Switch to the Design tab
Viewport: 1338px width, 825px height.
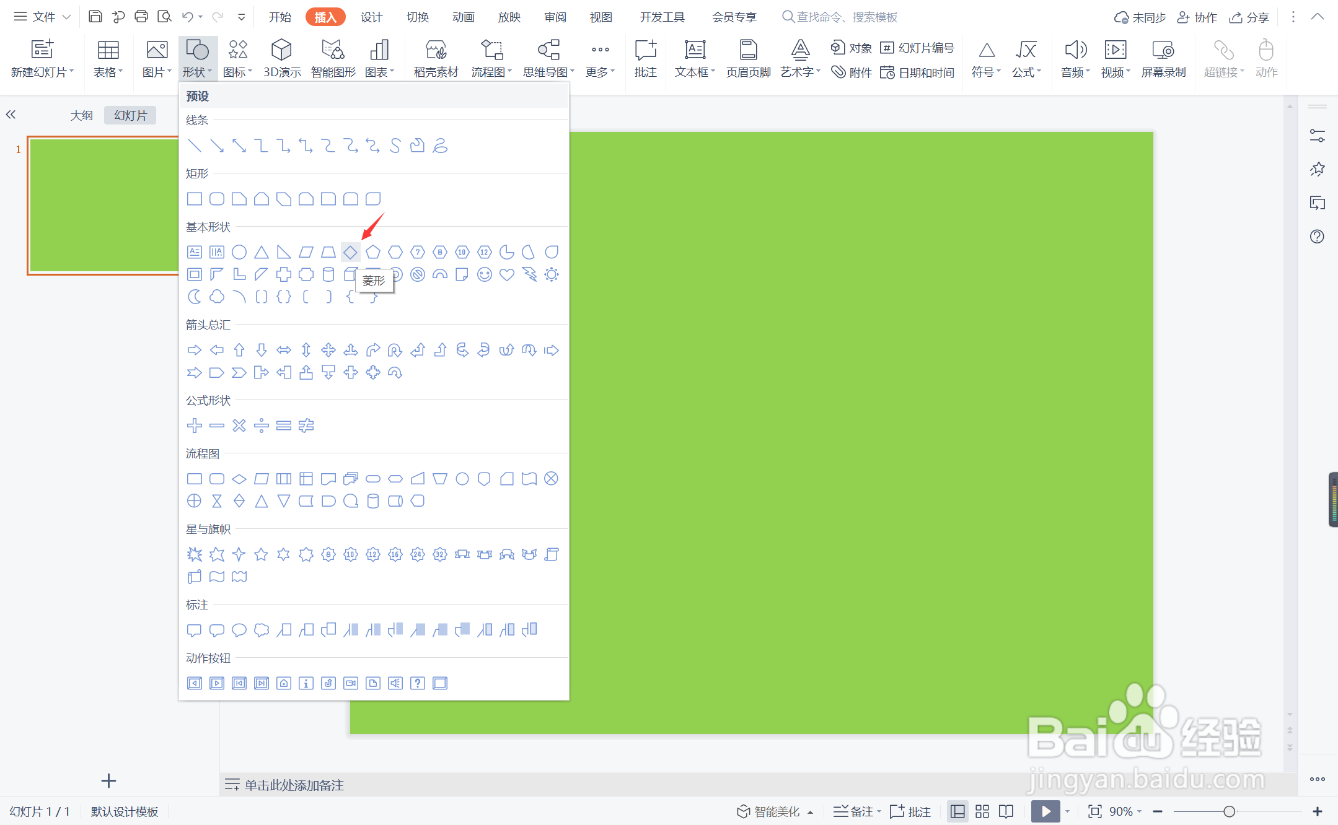[371, 17]
